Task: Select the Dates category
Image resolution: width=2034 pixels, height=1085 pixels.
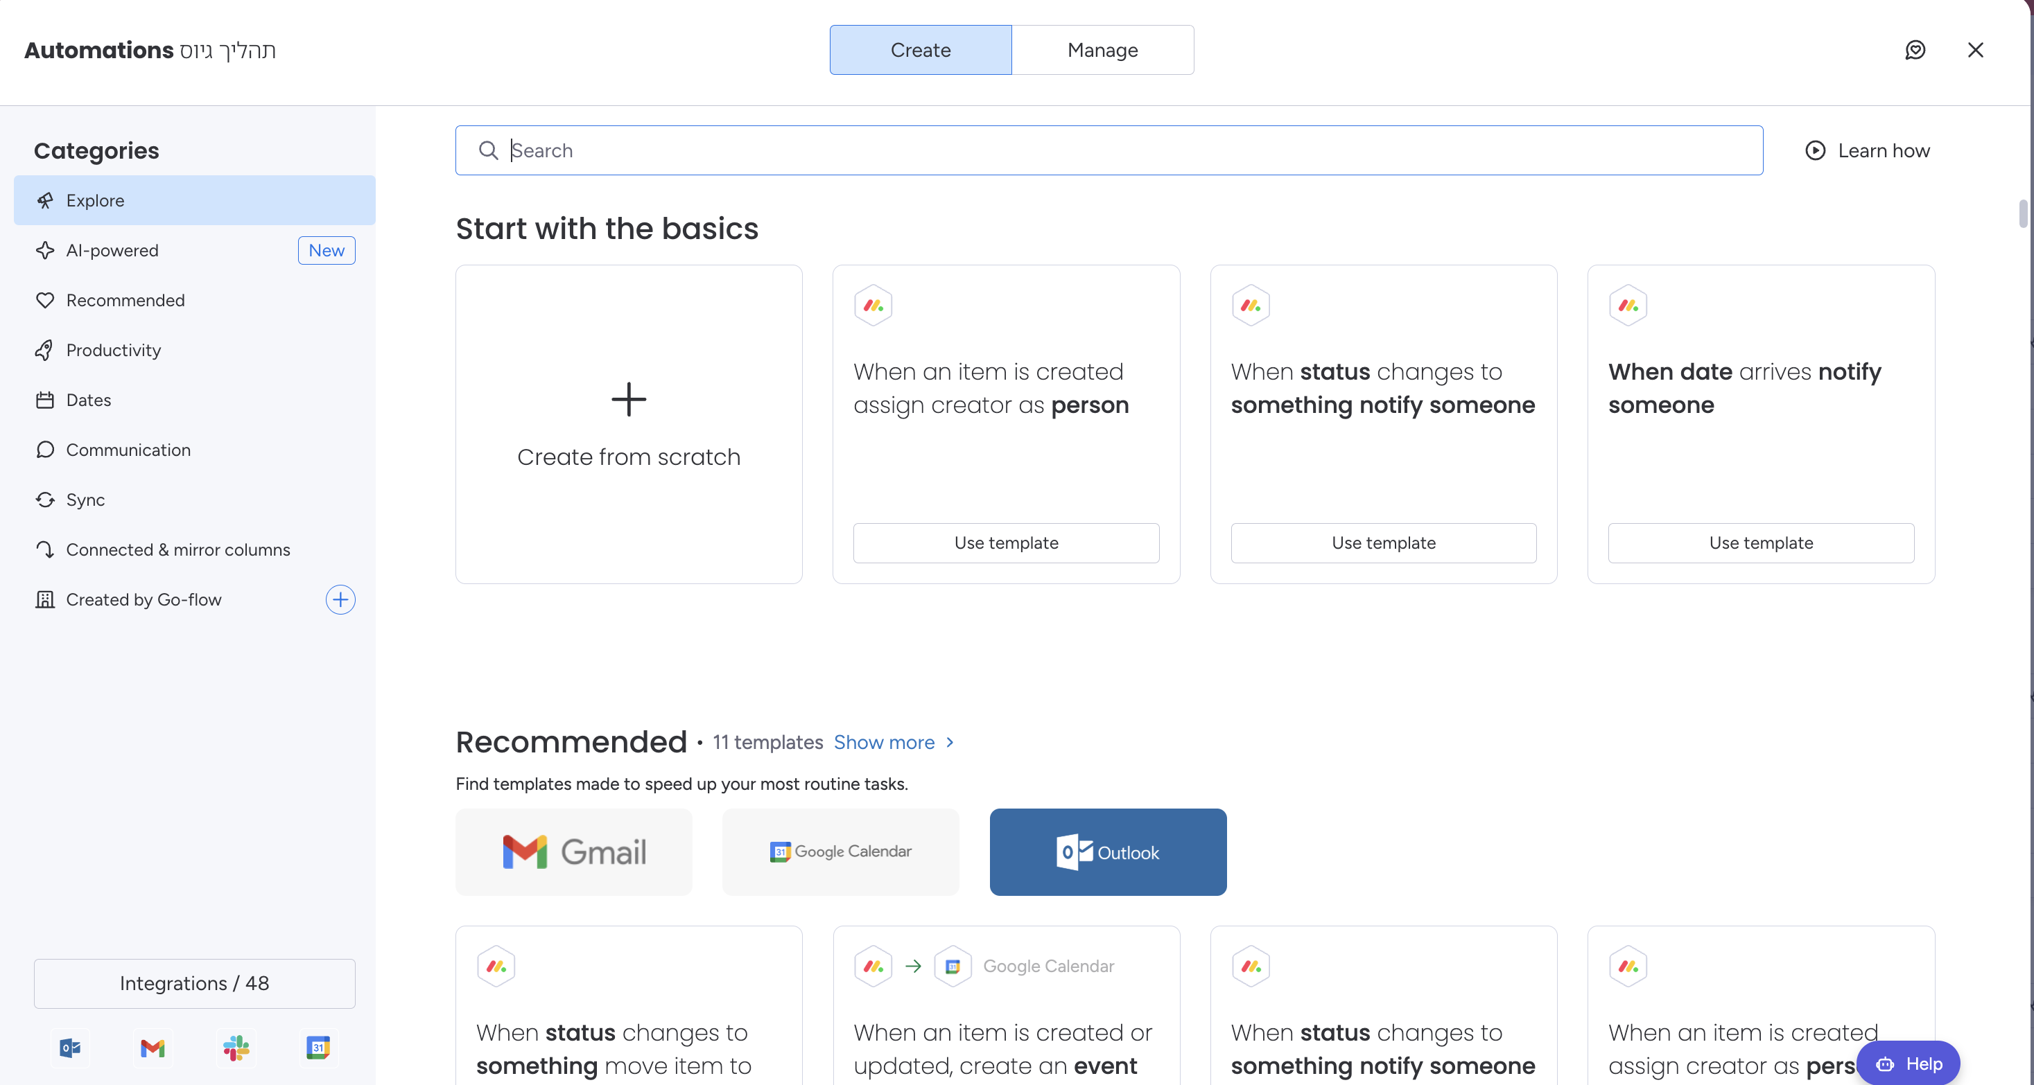Action: pyautogui.click(x=89, y=400)
